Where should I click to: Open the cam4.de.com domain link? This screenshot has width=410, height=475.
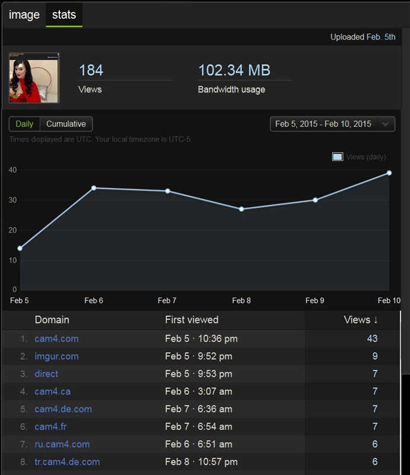click(63, 409)
